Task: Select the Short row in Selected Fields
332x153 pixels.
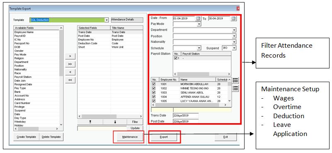Action: click(110, 47)
